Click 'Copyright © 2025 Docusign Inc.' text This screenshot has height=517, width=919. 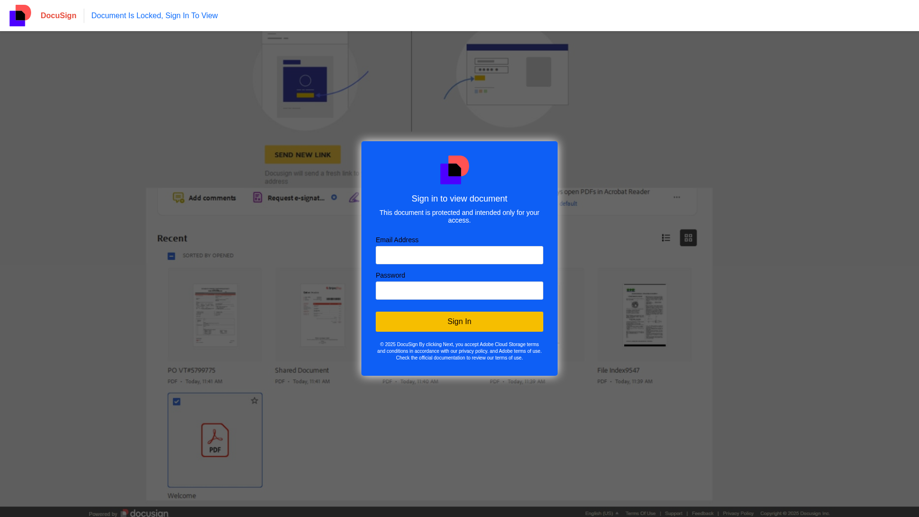(x=795, y=513)
